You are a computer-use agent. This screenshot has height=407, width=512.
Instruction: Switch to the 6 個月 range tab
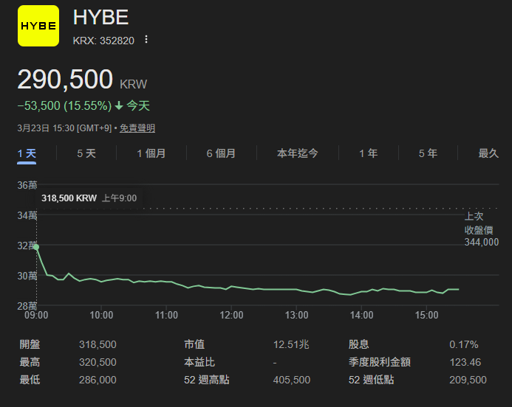pos(221,153)
